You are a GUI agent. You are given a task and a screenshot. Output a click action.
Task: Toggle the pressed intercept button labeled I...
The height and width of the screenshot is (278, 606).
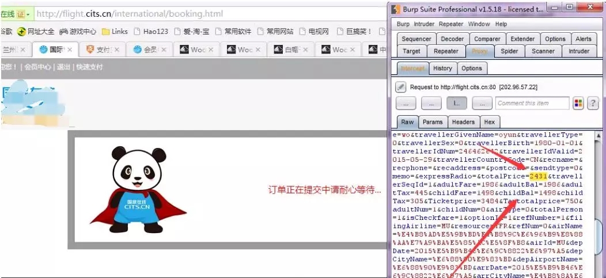point(456,103)
